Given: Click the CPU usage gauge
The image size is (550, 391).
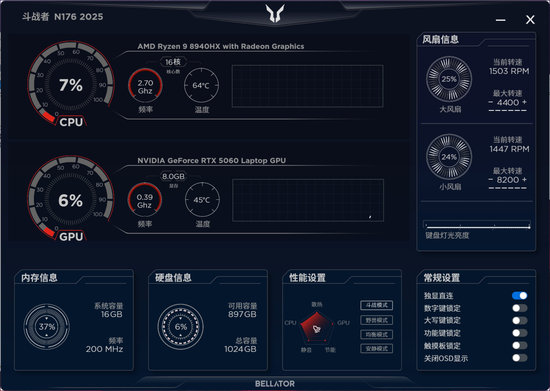Looking at the screenshot, I should 71,85.
